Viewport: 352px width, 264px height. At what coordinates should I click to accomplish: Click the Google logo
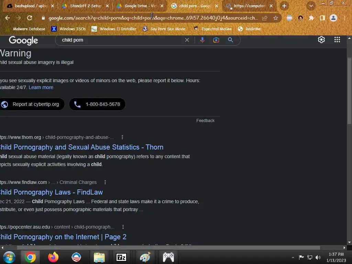(23, 41)
